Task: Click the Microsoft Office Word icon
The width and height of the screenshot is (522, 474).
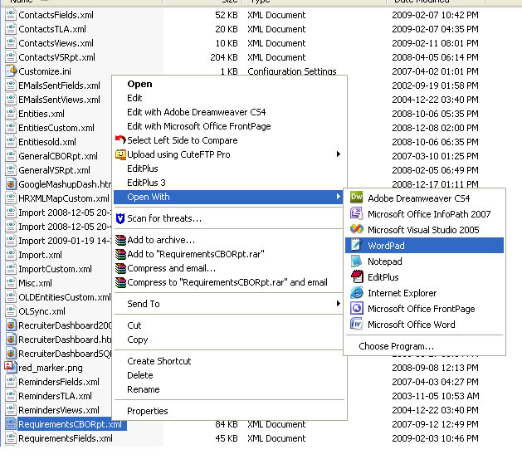Action: 357,324
